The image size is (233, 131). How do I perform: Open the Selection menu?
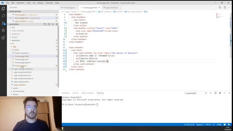click(x=20, y=3)
